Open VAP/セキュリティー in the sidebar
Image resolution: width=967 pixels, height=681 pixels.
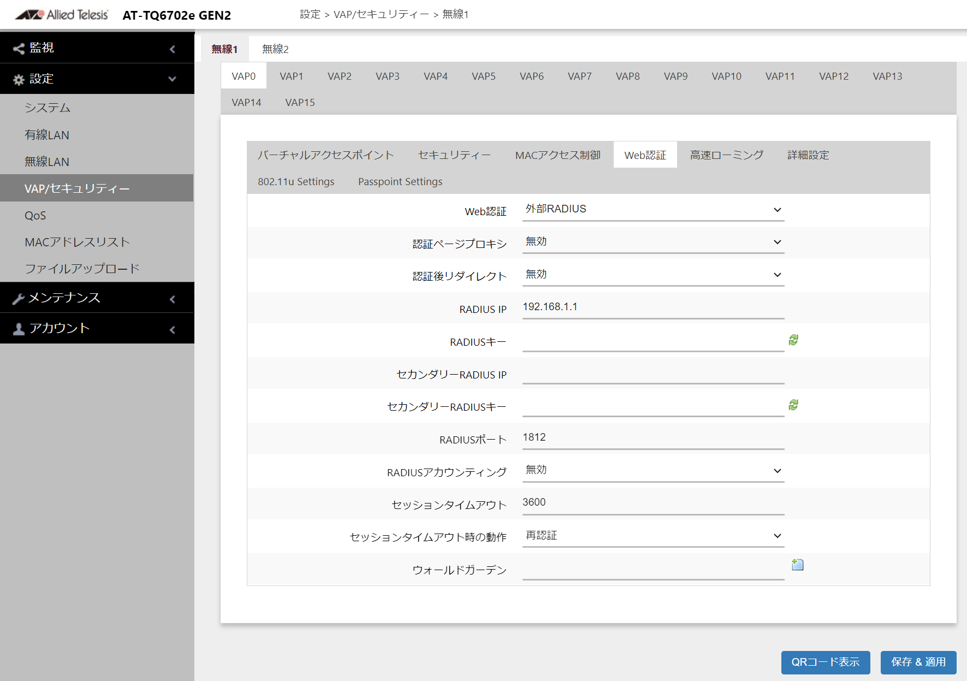click(x=97, y=188)
